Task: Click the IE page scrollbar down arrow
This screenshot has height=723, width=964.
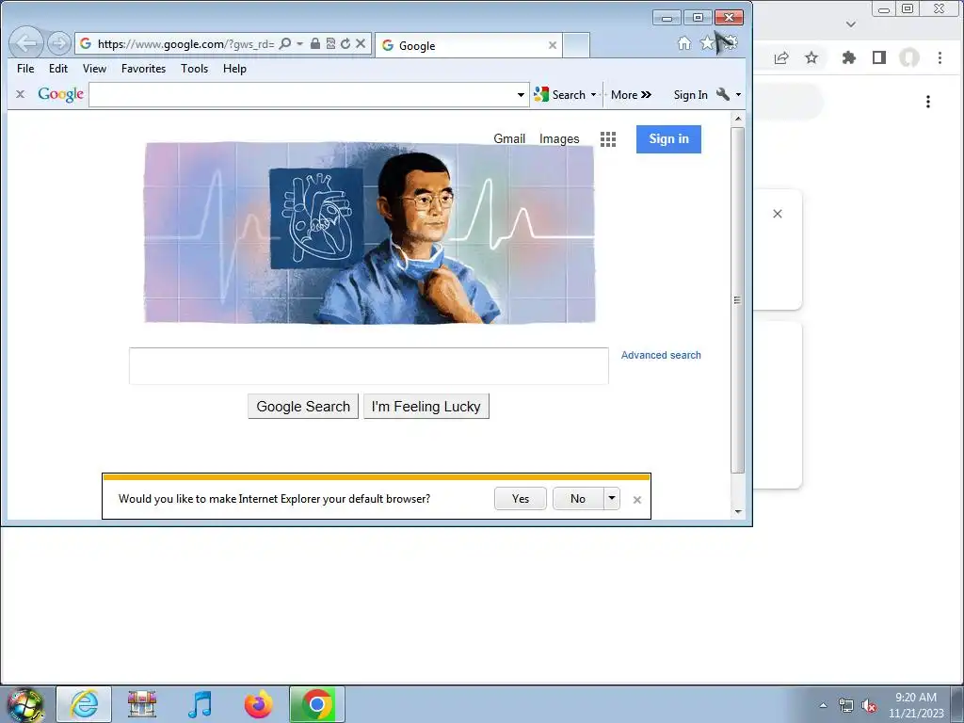Action: [738, 511]
